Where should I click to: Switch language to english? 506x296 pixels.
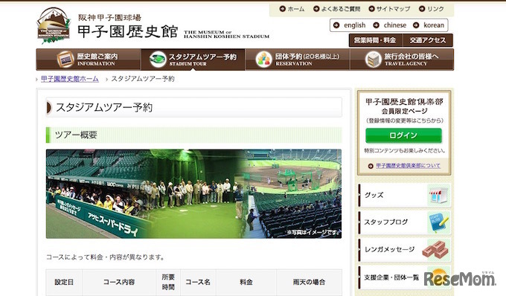(x=355, y=25)
